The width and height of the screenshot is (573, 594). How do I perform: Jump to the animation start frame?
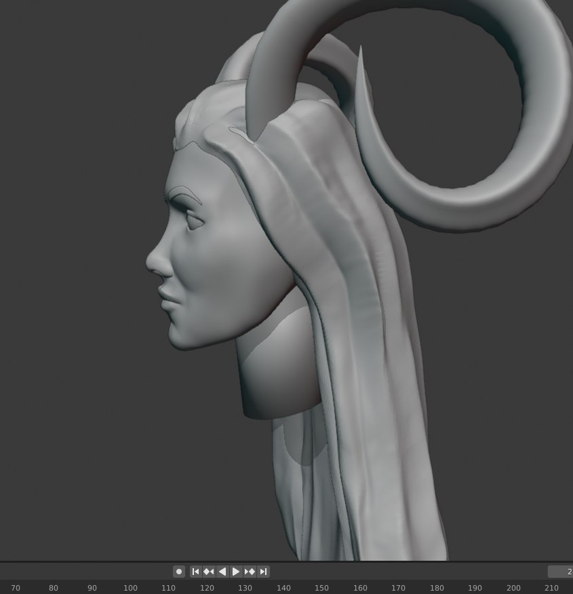click(195, 572)
